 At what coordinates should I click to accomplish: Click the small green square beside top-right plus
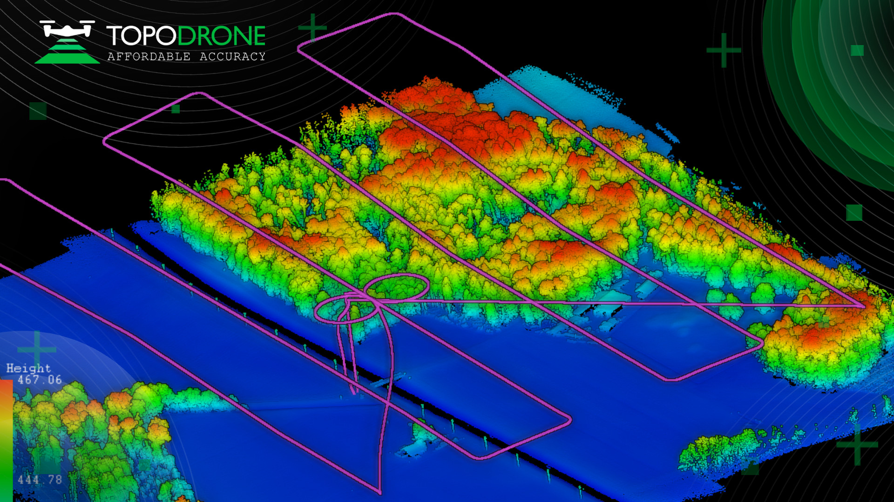[x=857, y=50]
